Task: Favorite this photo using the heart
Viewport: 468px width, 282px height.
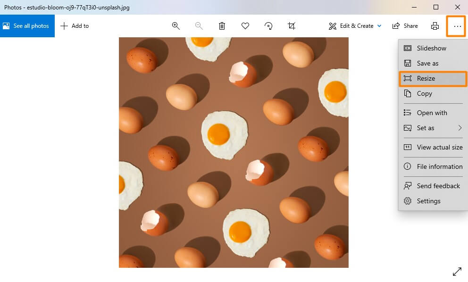Action: (x=245, y=26)
